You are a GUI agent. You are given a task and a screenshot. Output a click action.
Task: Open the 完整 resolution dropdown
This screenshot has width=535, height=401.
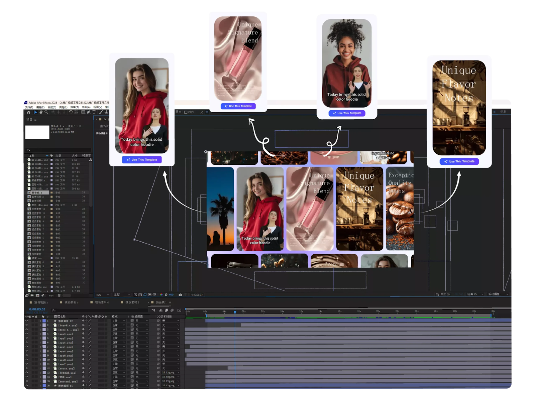(x=122, y=295)
